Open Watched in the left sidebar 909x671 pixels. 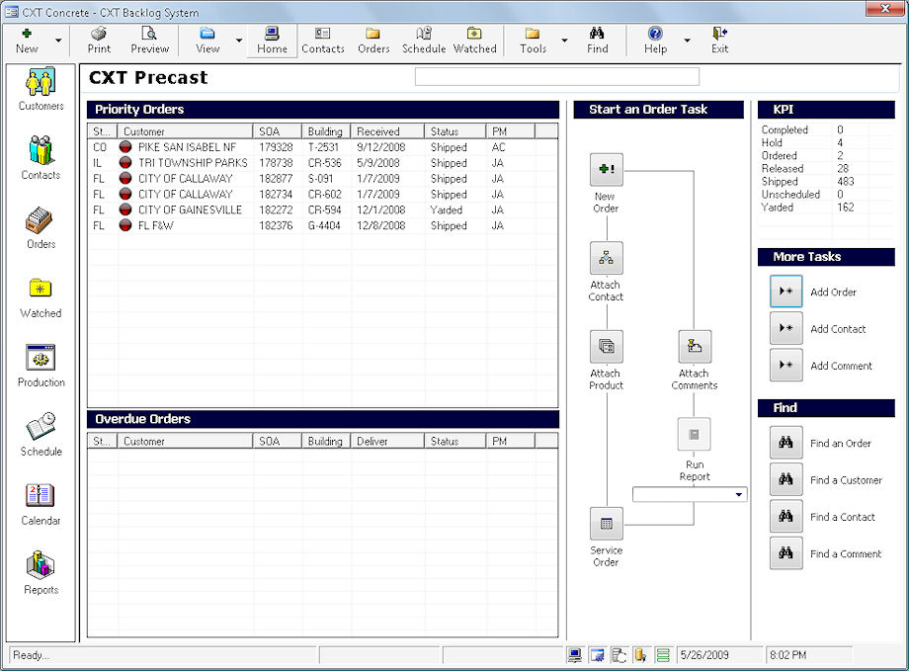41,296
